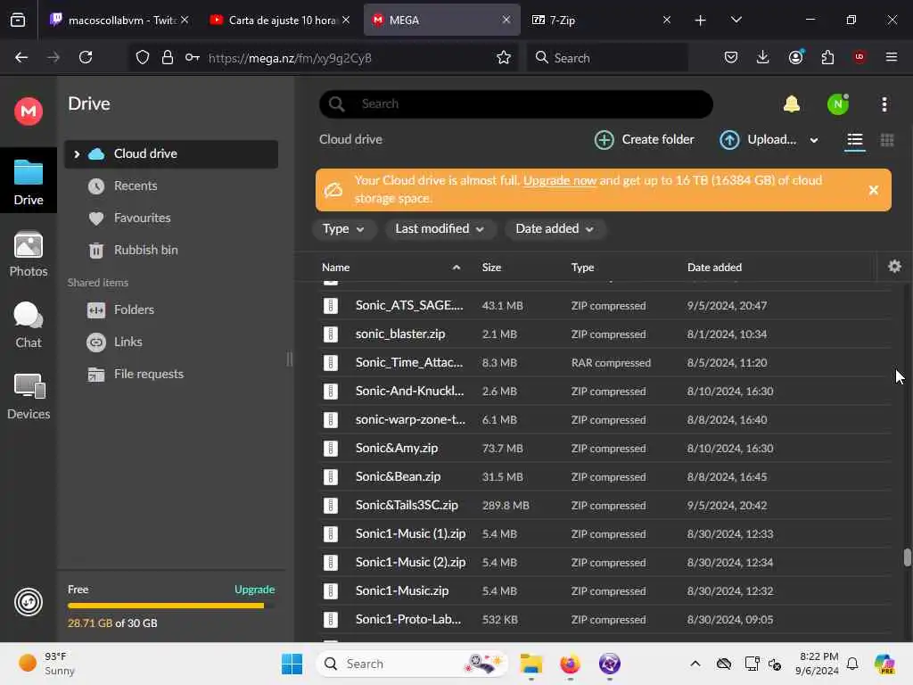
Task: Open the weather widget showing 93°F
Action: pos(48,664)
